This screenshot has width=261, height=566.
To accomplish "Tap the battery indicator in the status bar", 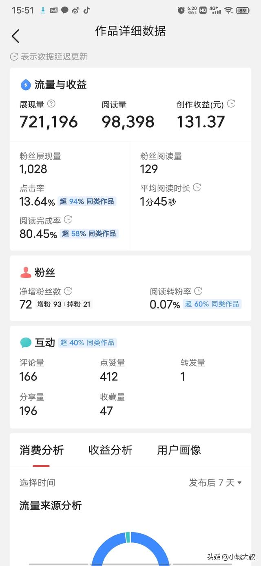I will tap(242, 11).
